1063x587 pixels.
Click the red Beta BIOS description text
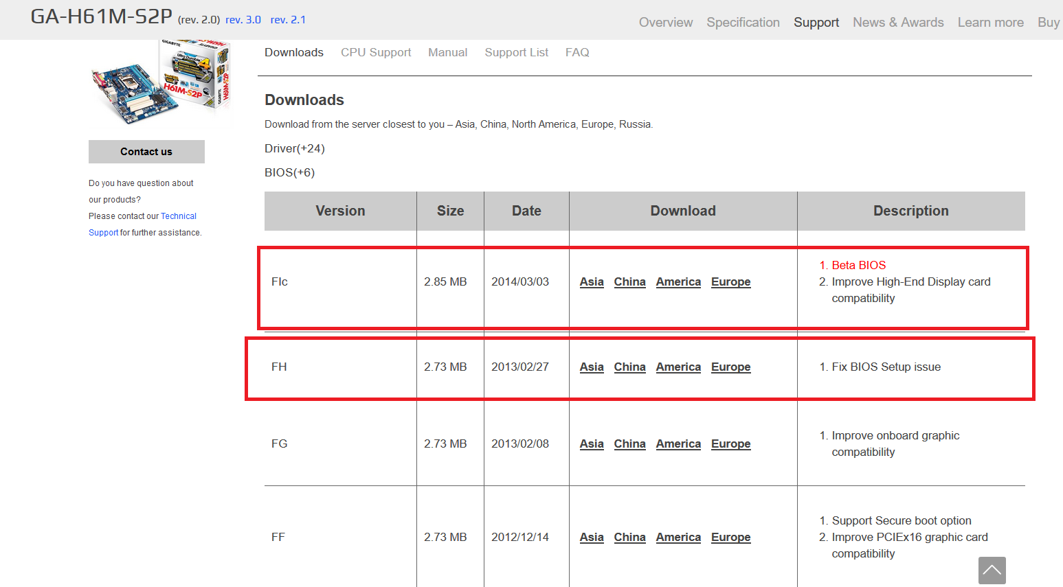859,265
